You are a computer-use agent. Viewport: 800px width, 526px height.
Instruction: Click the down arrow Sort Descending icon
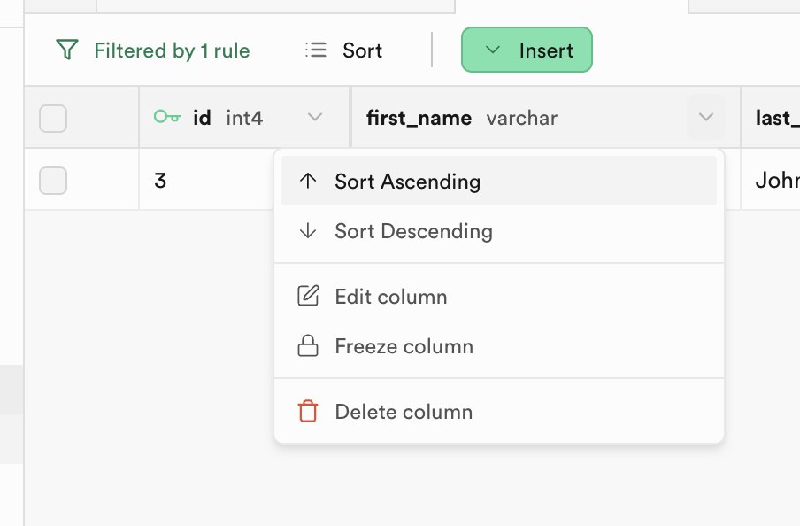pyautogui.click(x=308, y=231)
